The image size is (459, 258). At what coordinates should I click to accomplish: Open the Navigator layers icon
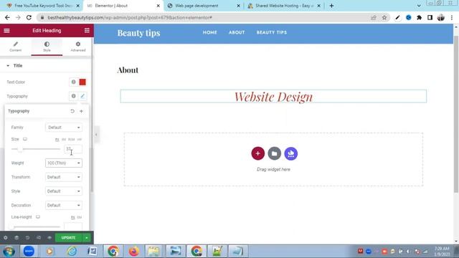tap(16, 238)
